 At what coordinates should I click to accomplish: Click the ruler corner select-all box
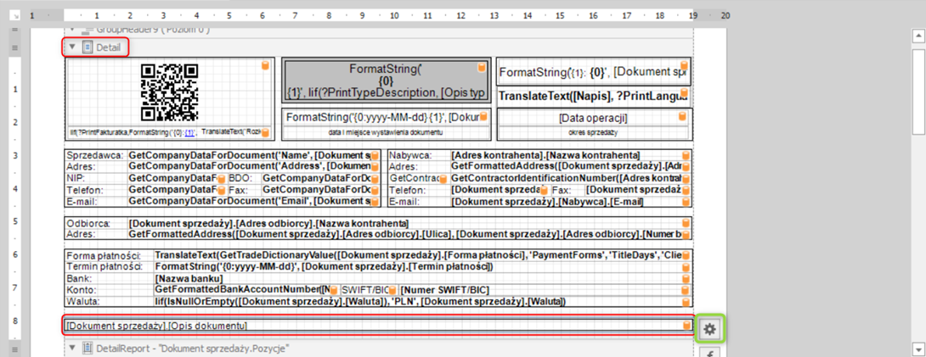click(14, 15)
